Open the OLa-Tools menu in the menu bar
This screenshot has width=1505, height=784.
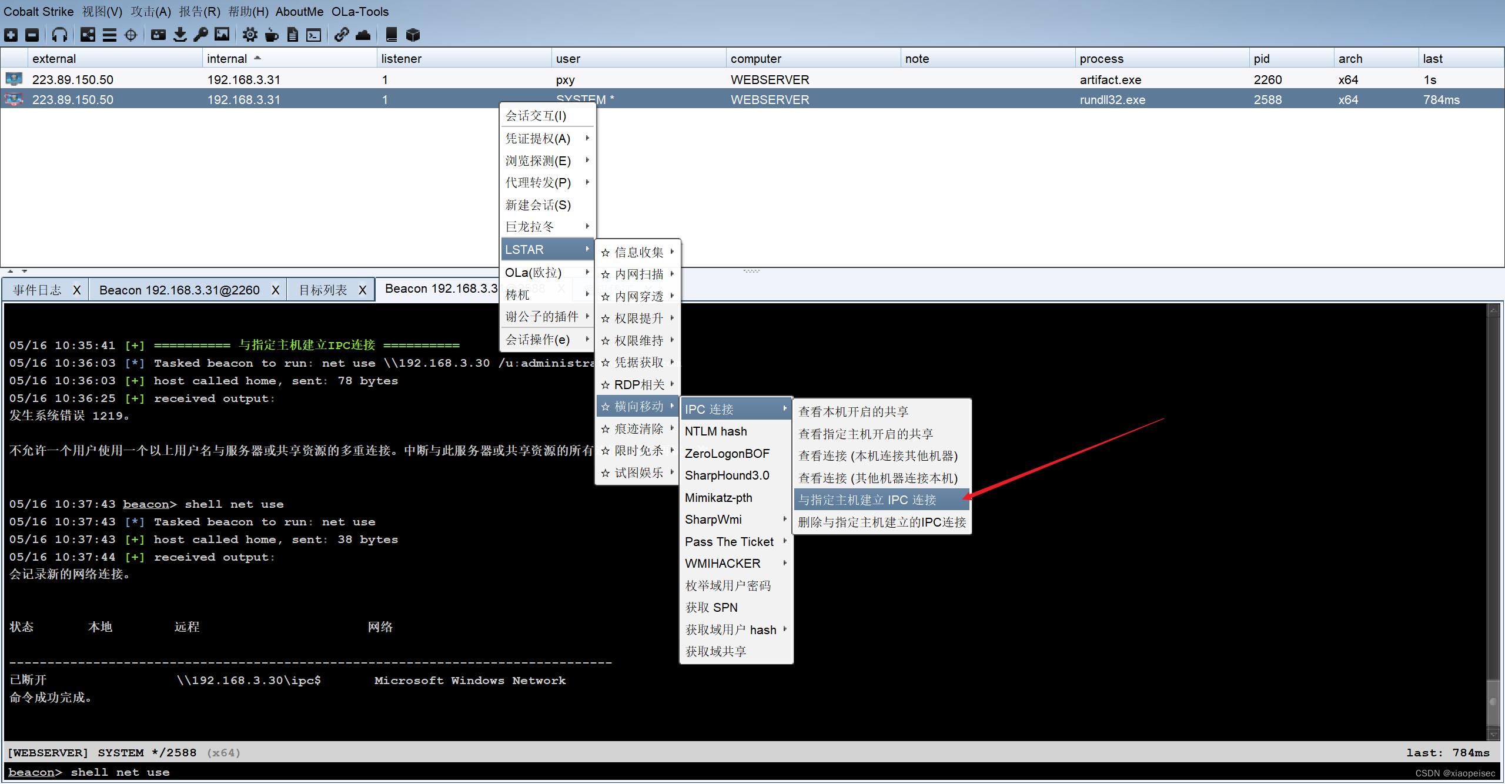click(x=360, y=12)
